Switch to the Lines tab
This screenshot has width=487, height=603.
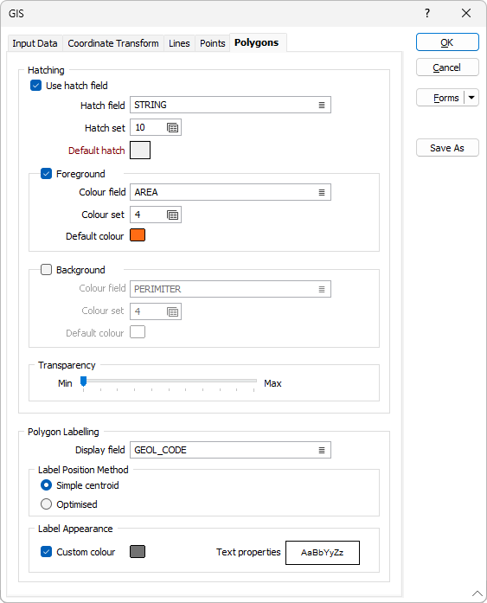179,43
